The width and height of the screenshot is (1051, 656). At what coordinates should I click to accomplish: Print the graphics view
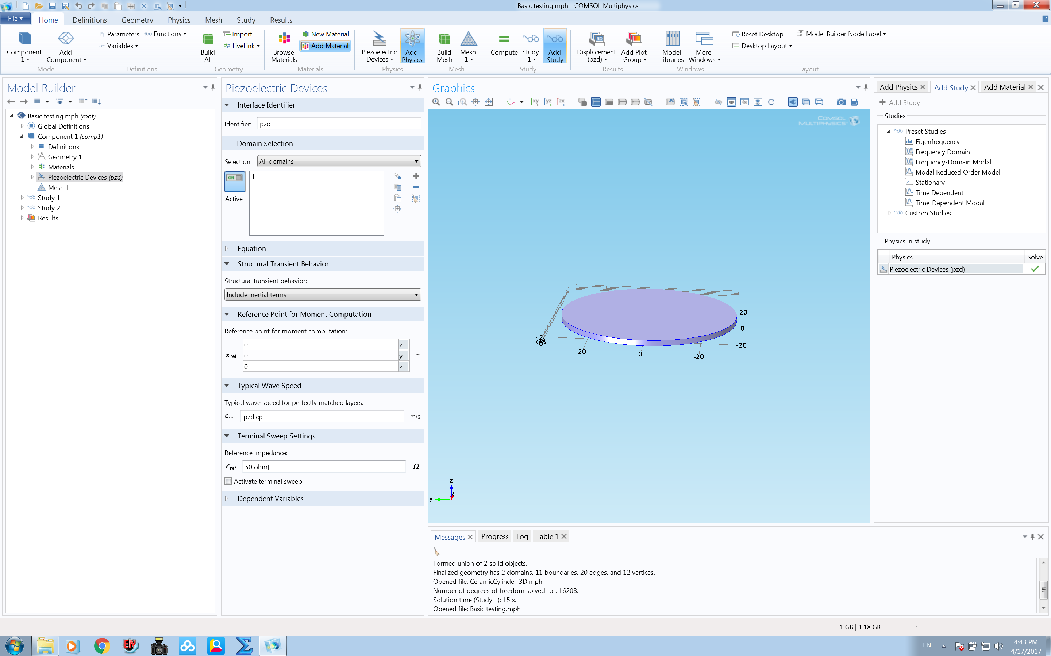(x=854, y=102)
